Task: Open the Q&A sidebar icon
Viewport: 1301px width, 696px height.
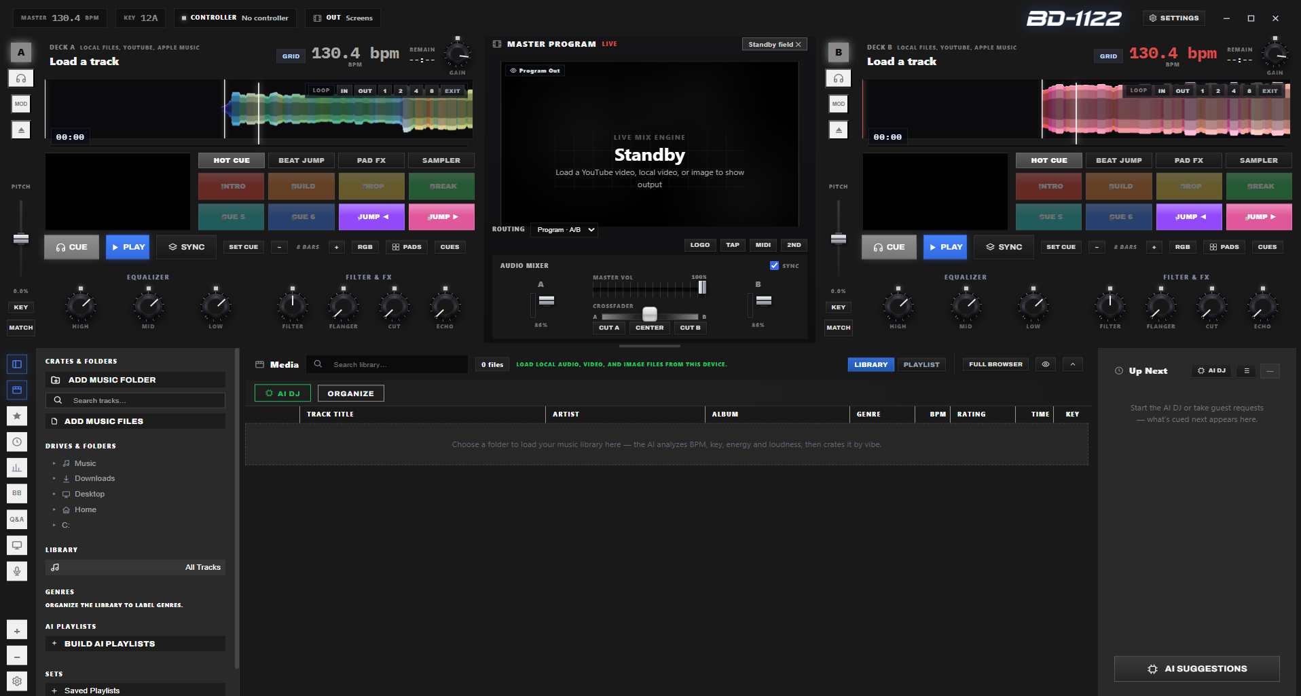Action: (17, 519)
